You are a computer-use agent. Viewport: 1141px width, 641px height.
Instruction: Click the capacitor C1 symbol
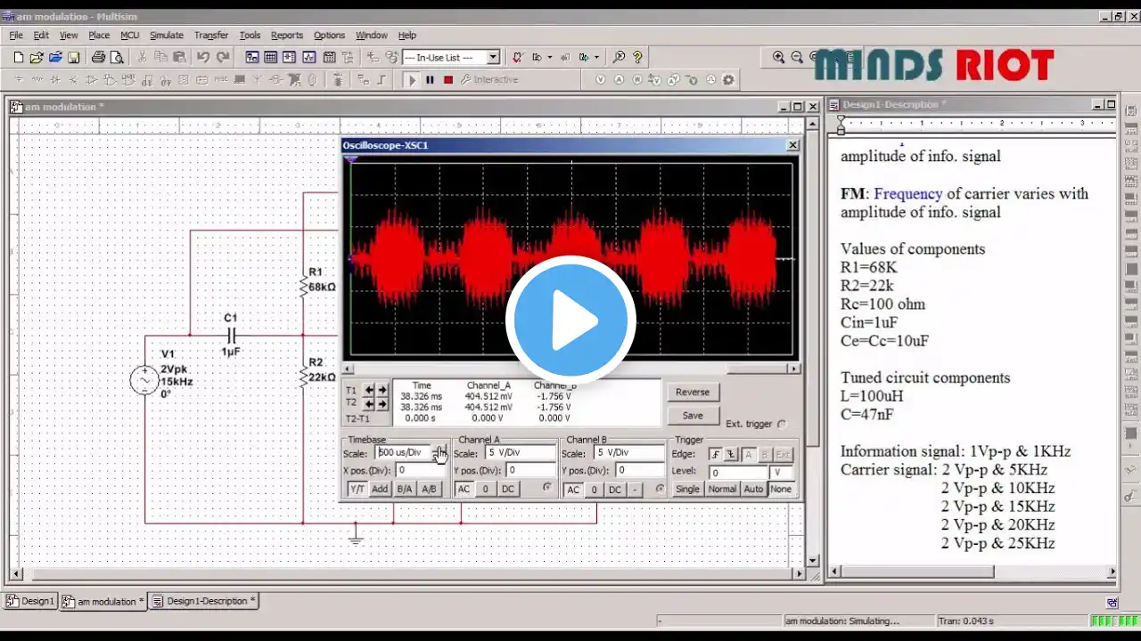coord(231,336)
